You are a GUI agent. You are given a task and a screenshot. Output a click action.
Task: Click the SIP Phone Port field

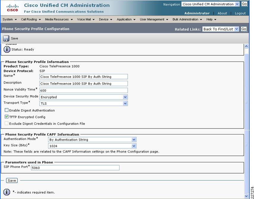[75, 168]
